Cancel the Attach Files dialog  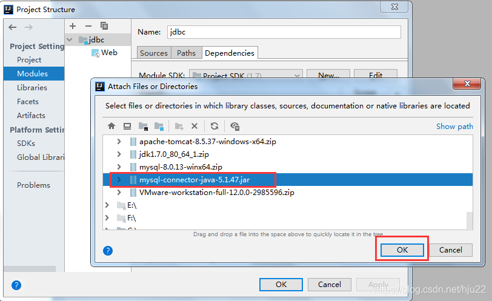click(x=451, y=250)
